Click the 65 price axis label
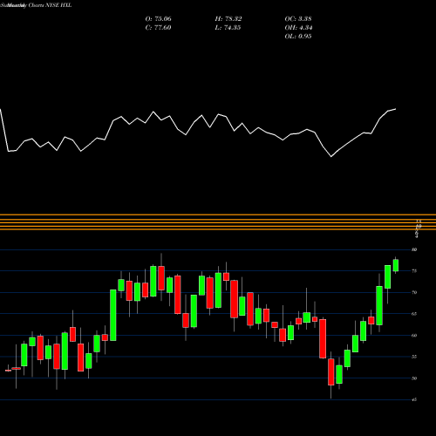Screen dimensions: 436x436 tap(414, 314)
